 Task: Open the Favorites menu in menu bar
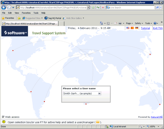coord(26,13)
